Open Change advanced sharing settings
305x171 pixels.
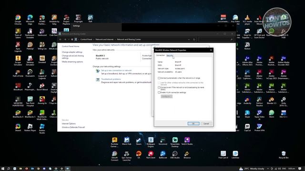[73, 57]
